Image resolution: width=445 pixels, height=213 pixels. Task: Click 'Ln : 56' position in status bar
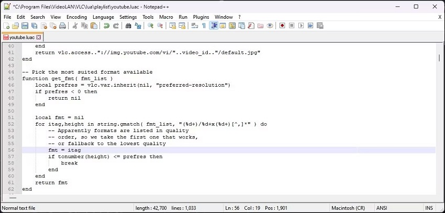[231, 208]
